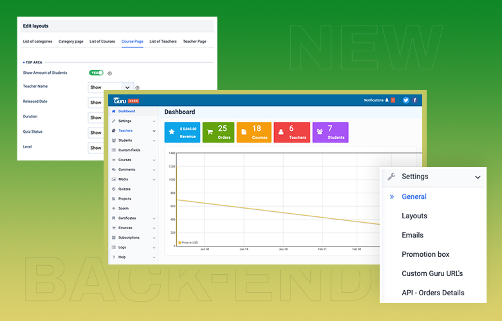The width and height of the screenshot is (502, 321).
Task: Open the Teacher Name Show dropdown
Action: pyautogui.click(x=111, y=87)
